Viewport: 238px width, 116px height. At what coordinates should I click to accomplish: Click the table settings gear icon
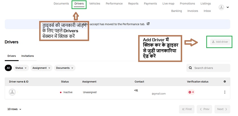225,82
